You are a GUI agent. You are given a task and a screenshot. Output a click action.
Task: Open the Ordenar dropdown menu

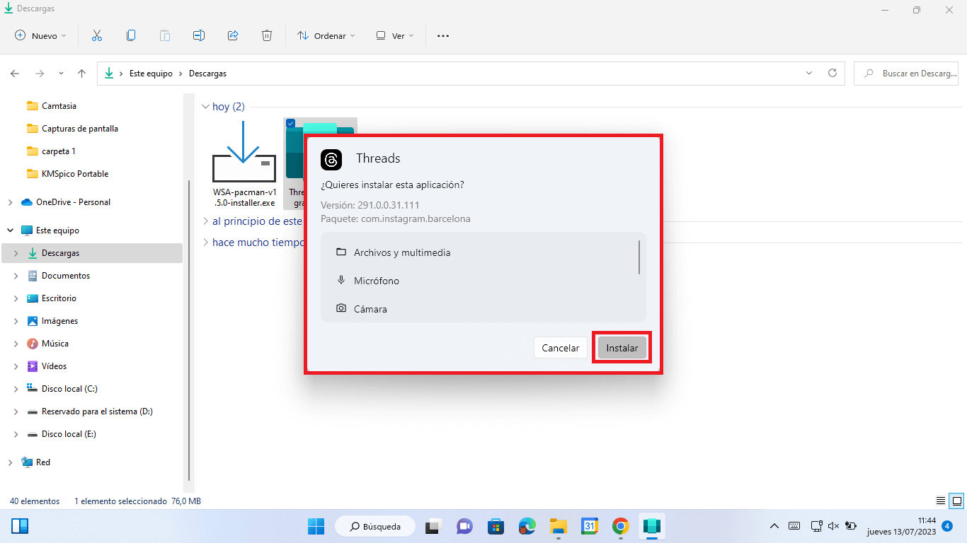point(326,35)
